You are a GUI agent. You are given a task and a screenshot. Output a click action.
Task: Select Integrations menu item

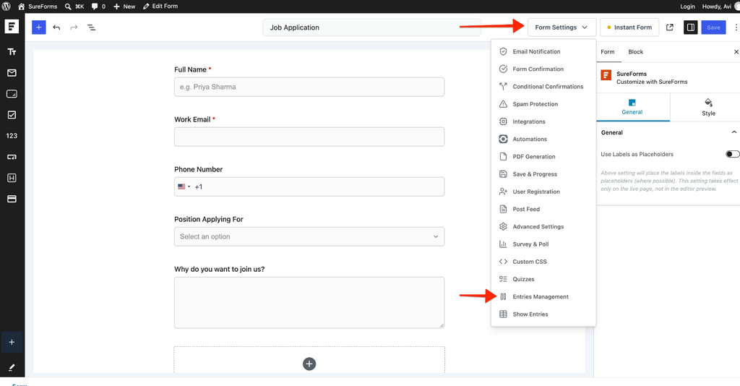(543, 121)
